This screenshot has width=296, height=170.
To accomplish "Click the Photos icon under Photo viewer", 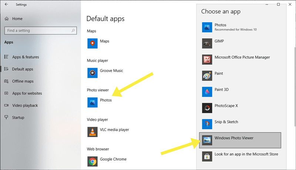I will coord(92,102).
